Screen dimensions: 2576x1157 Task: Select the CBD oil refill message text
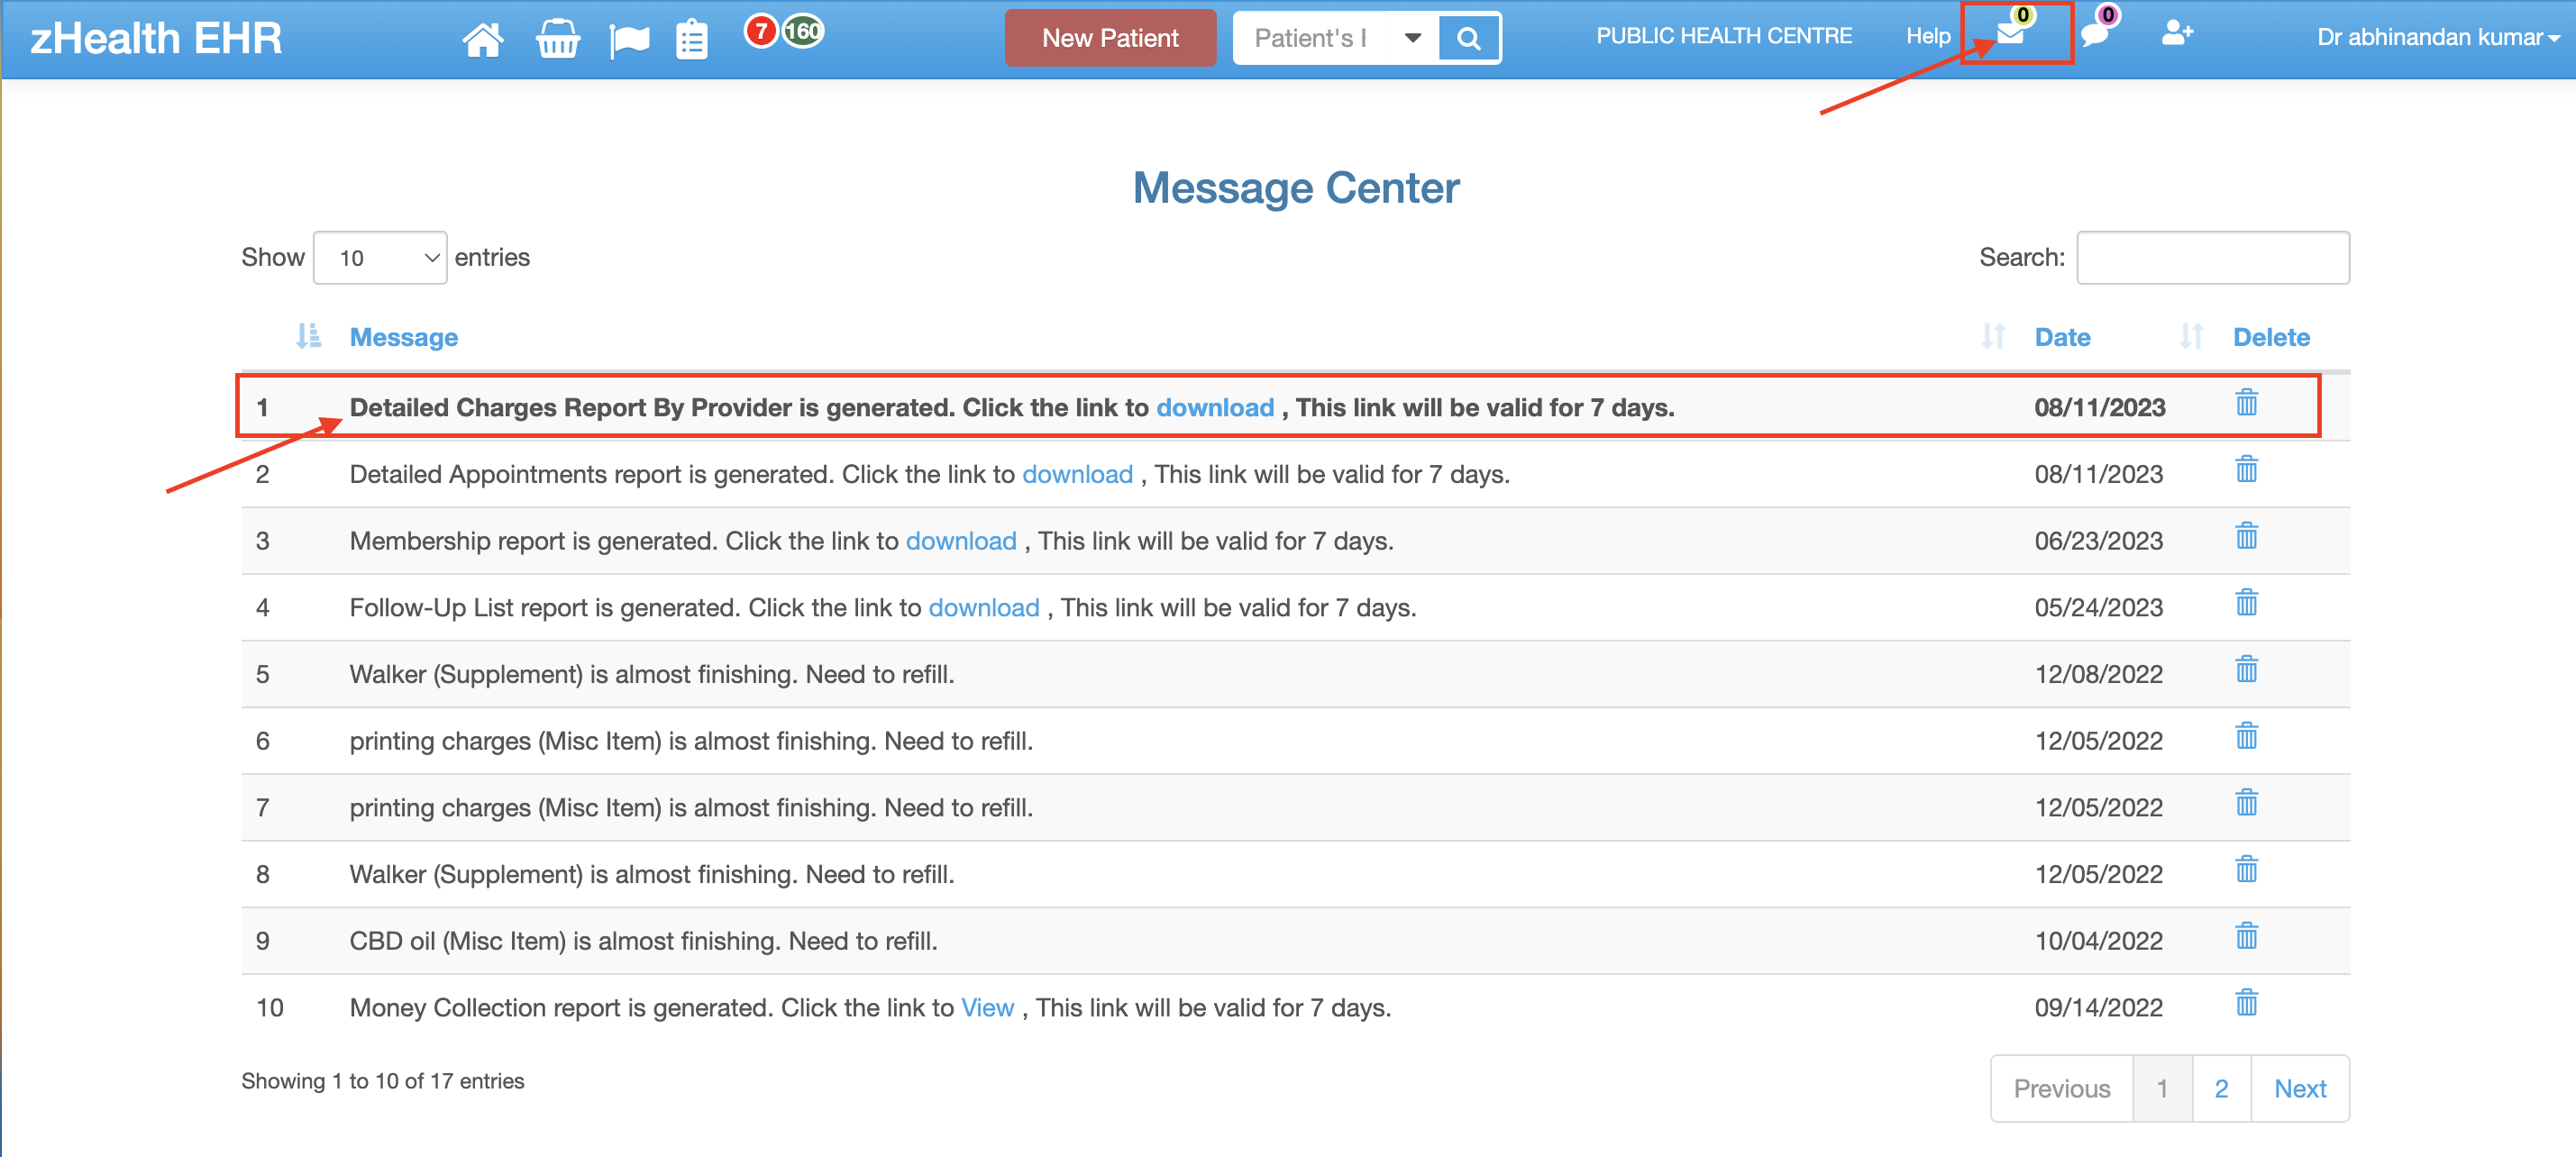[x=643, y=941]
